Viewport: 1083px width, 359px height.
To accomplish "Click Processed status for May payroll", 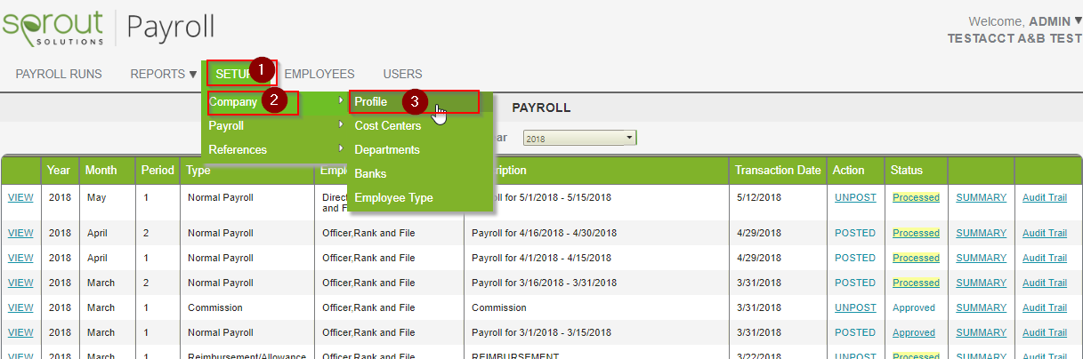I will (916, 197).
